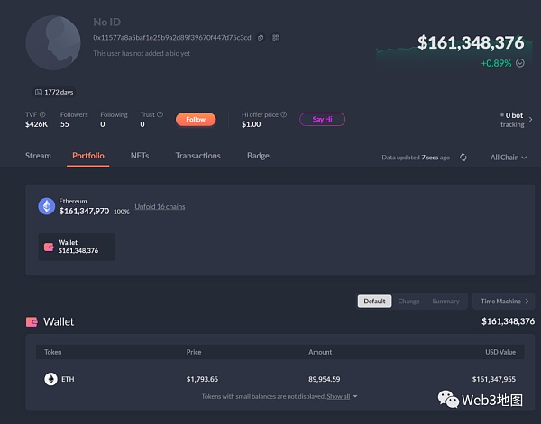Click the Unfold 16 chains link
The height and width of the screenshot is (424, 541).
tap(160, 206)
